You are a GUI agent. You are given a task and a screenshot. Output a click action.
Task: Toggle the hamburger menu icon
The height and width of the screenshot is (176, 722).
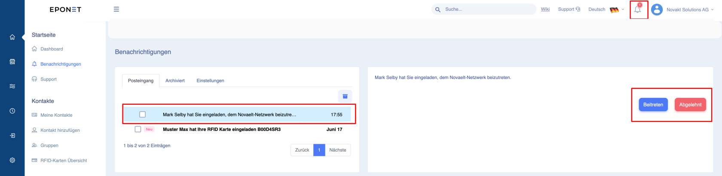[116, 9]
